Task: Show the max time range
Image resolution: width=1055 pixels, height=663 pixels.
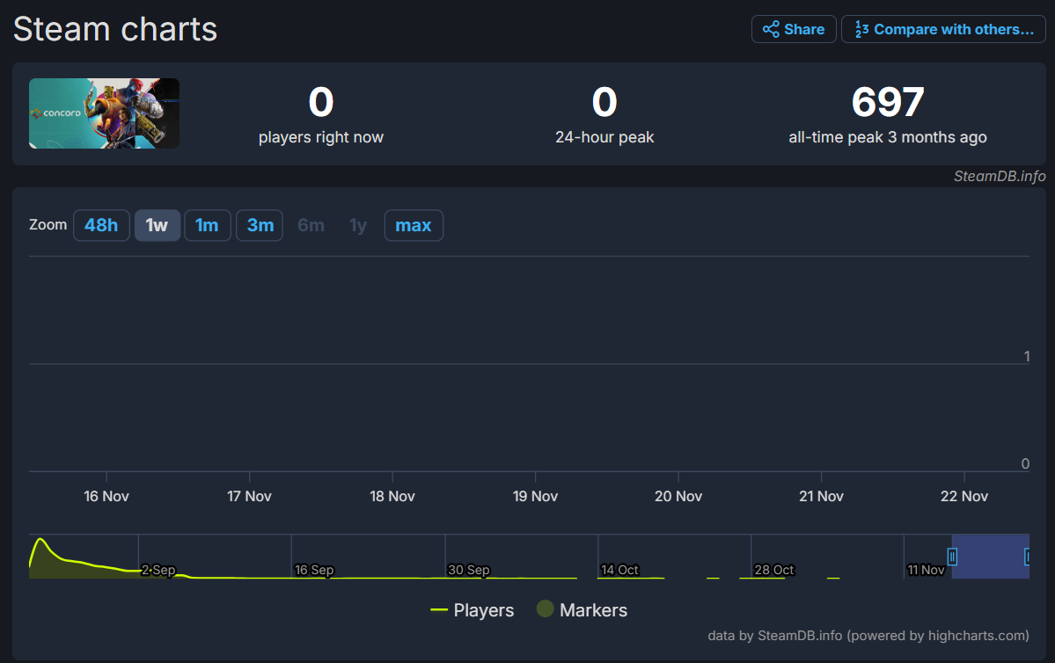Action: [414, 225]
